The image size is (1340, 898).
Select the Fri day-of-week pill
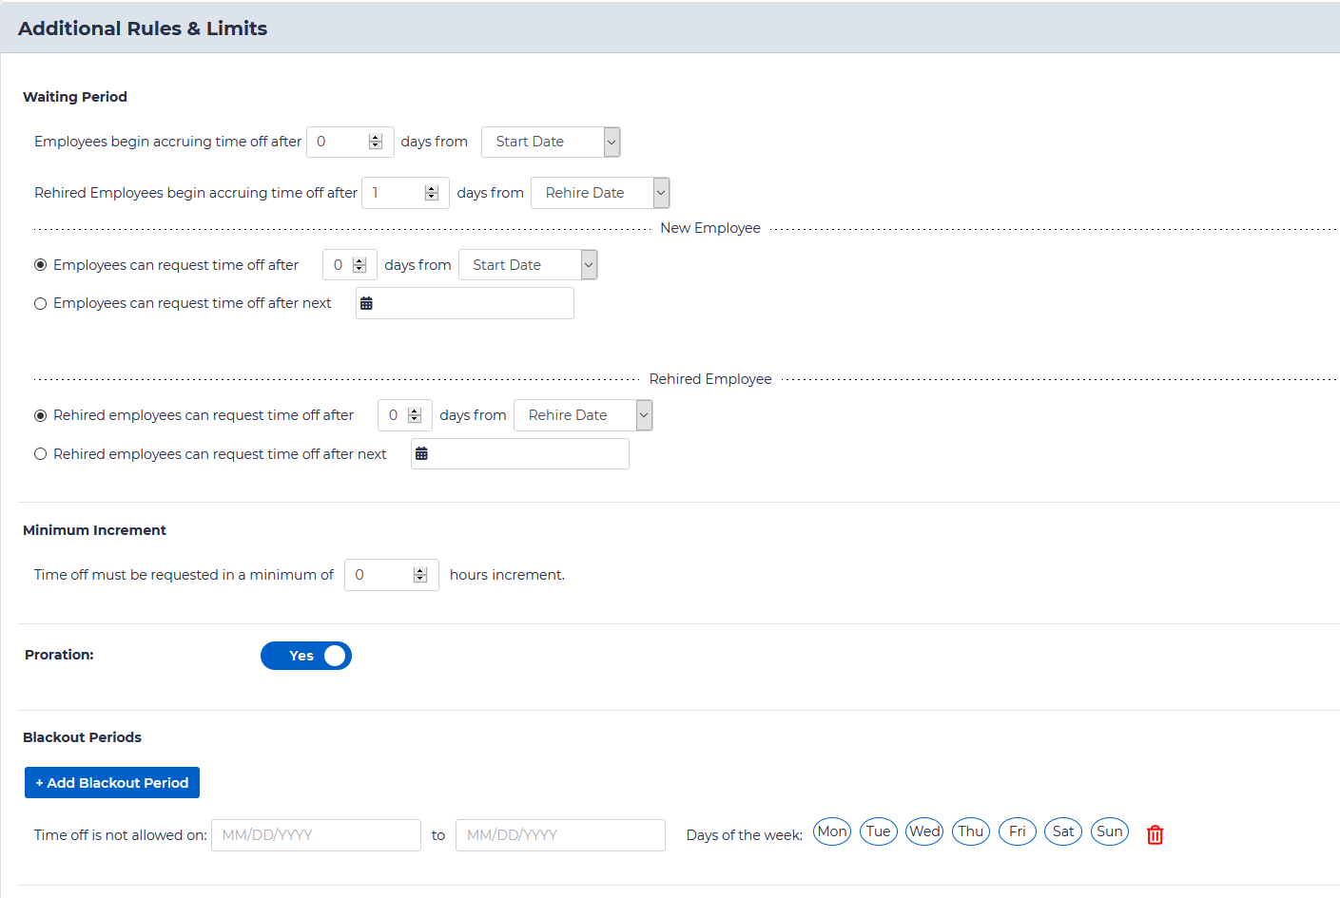(x=1017, y=831)
